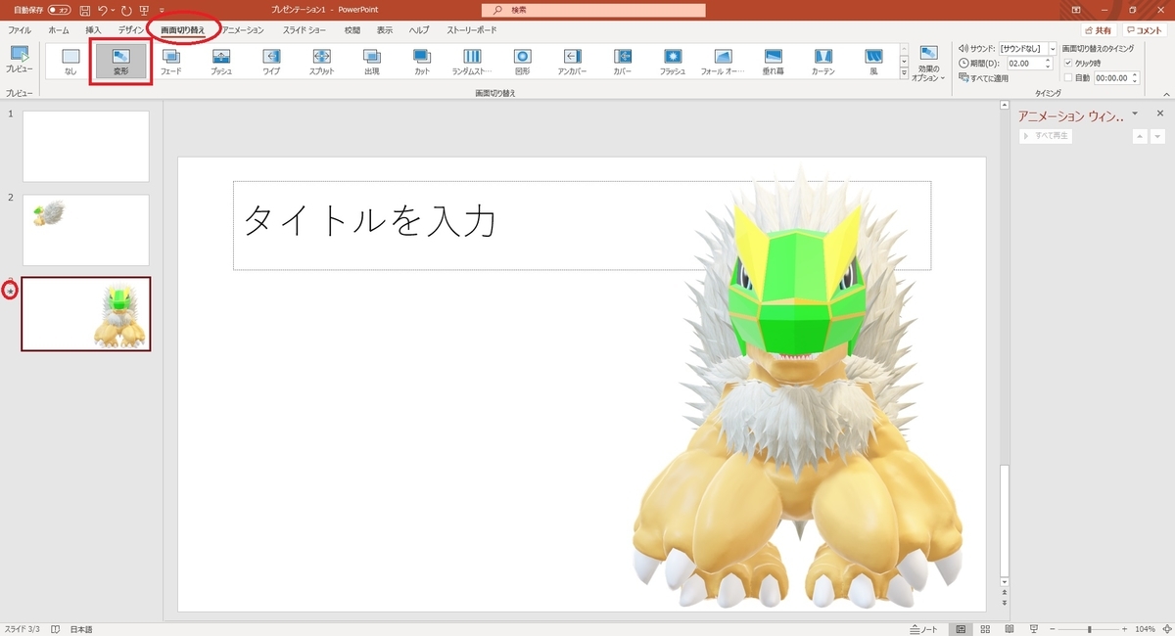Collapse the ribbon with the chevron
The height and width of the screenshot is (636, 1175).
[x=1165, y=93]
